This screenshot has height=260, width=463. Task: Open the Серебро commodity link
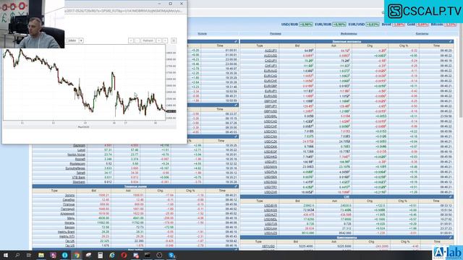coord(69,200)
